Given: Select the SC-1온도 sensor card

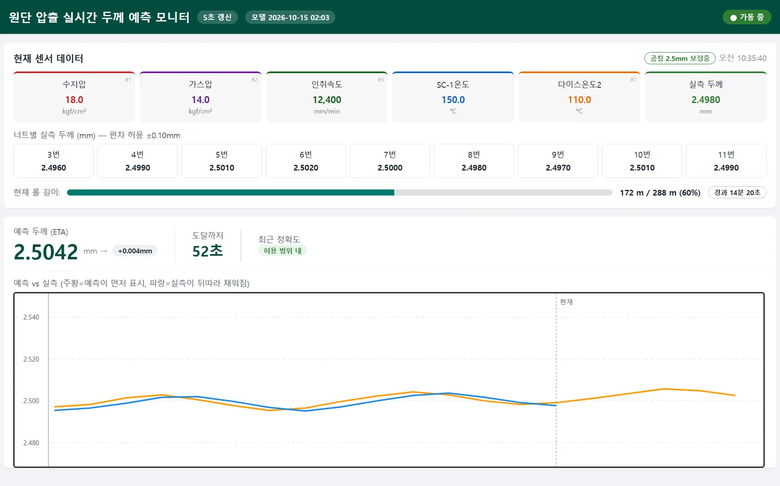Looking at the screenshot, I should 453,97.
